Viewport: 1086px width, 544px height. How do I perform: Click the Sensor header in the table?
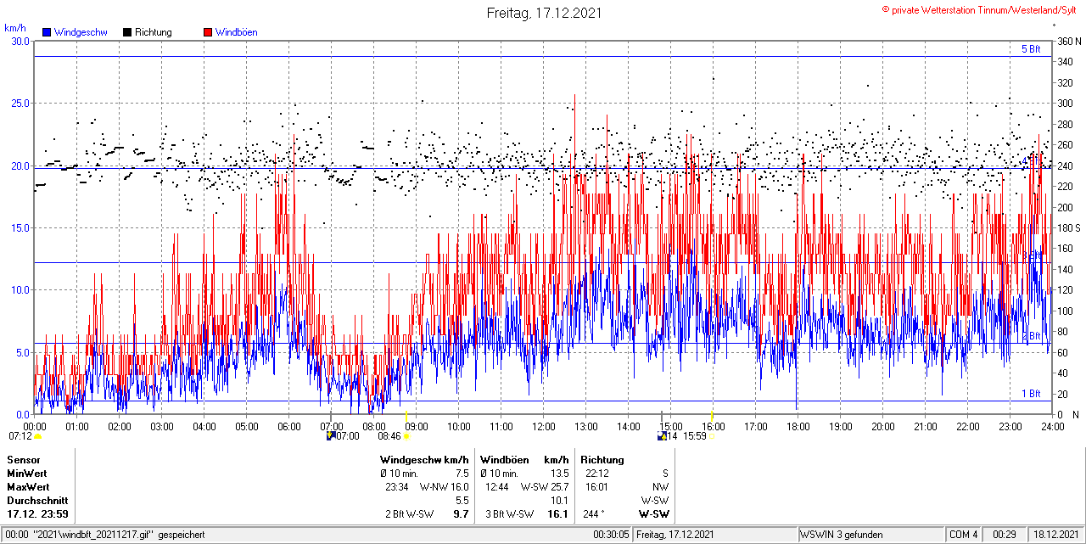24,459
